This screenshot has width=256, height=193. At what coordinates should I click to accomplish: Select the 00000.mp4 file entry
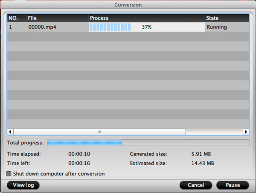point(41,27)
